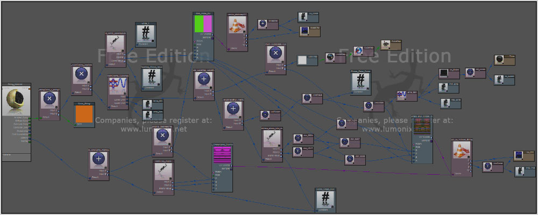Select the circular arrow icon node near top
This screenshot has width=538, height=215.
click(x=359, y=51)
